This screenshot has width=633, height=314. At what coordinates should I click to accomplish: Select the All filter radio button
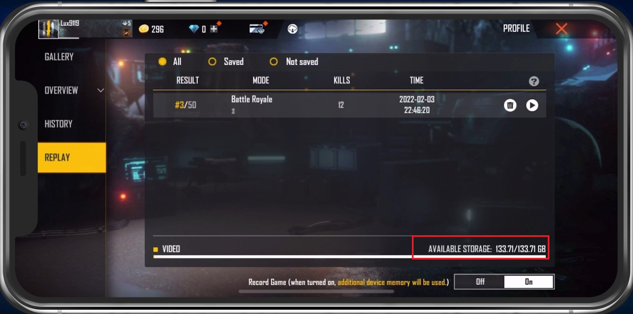point(162,61)
